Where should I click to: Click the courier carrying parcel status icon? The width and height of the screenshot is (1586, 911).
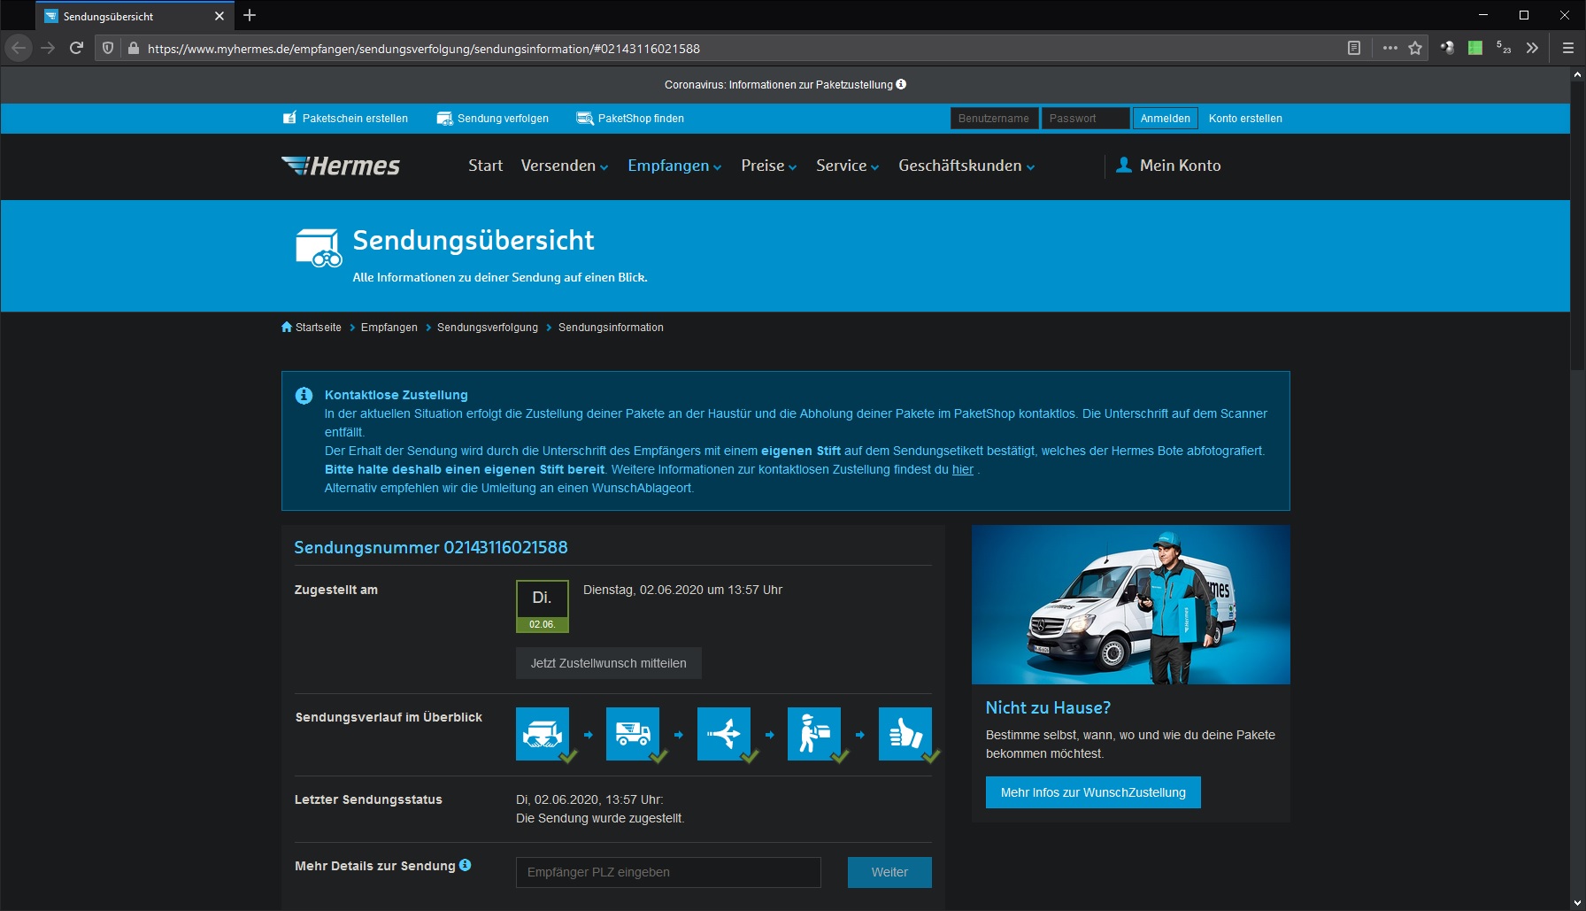[814, 733]
